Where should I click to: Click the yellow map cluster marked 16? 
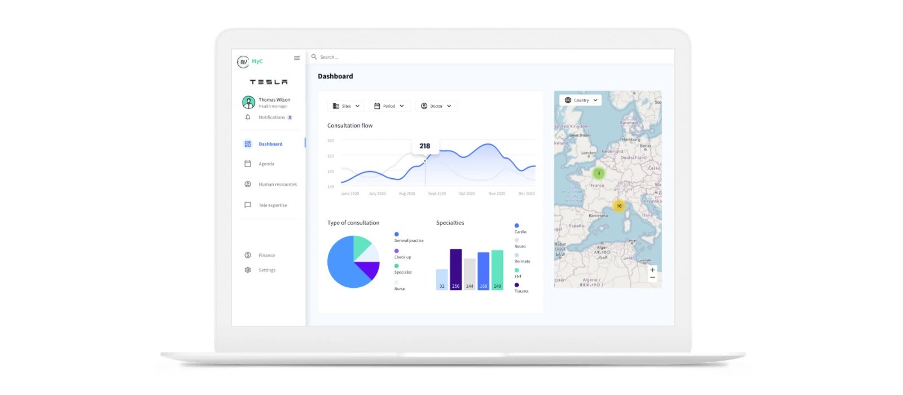[619, 206]
